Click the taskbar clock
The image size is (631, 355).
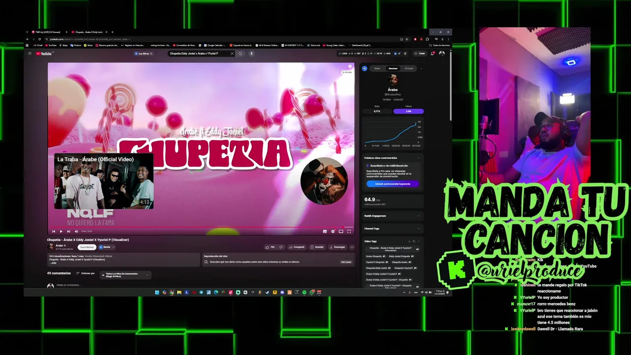(440, 292)
